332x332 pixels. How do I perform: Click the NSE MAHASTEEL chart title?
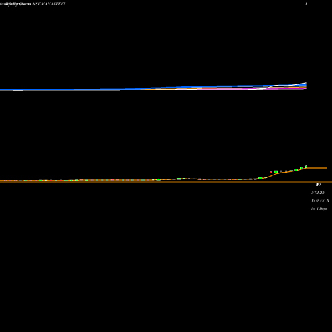(x=49, y=4)
